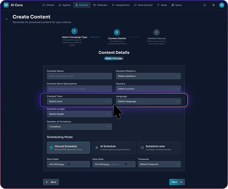Open settings via the gear icon
The width and height of the screenshot is (228, 189).
pos(213,5)
